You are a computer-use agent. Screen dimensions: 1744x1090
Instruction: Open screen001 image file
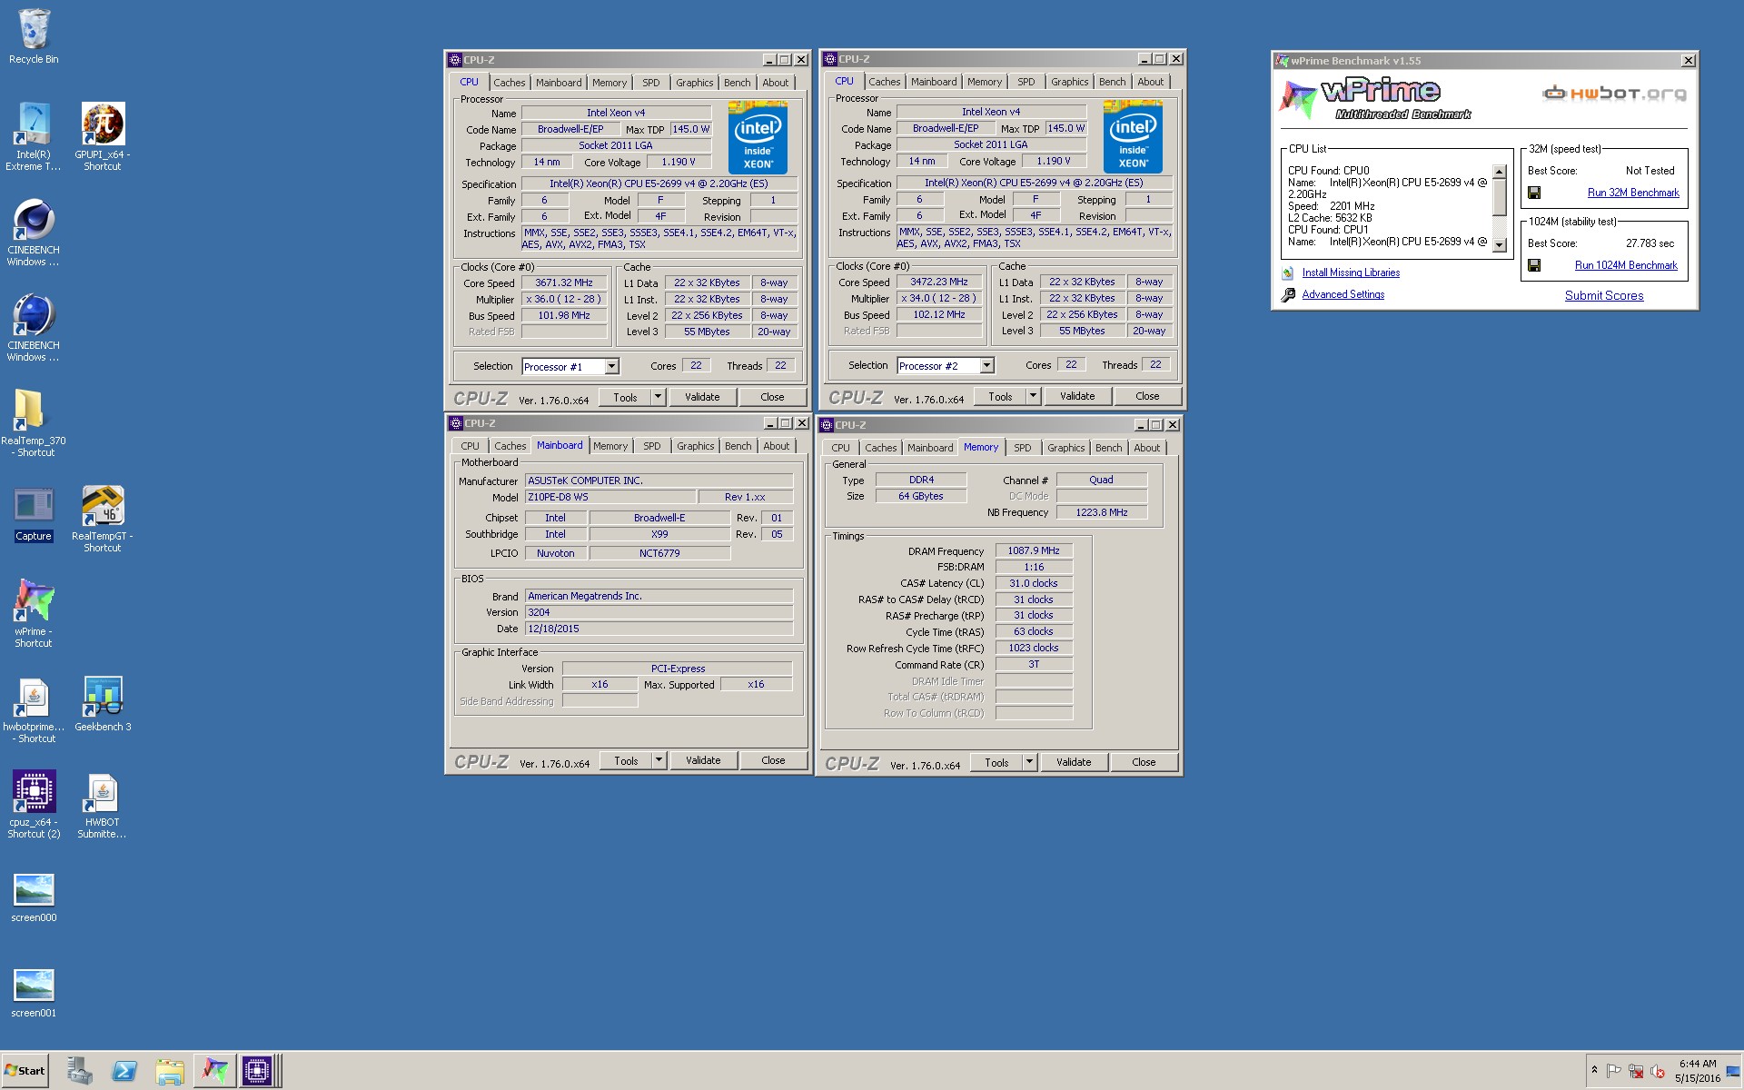(x=34, y=993)
